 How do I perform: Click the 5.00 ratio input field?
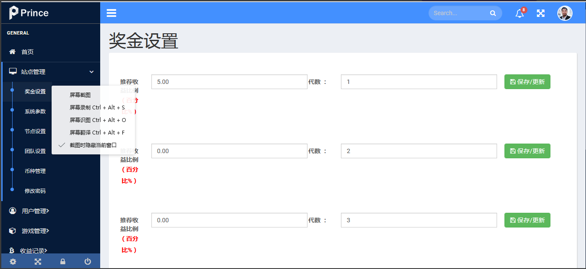pos(229,82)
